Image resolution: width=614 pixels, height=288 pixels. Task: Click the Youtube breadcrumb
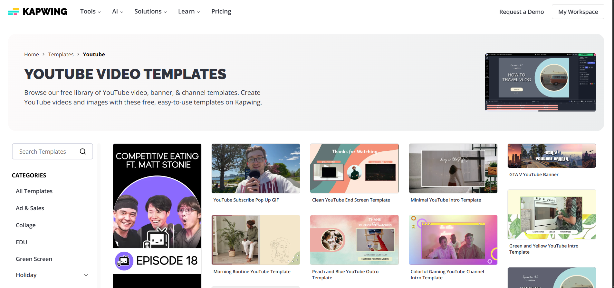click(94, 55)
